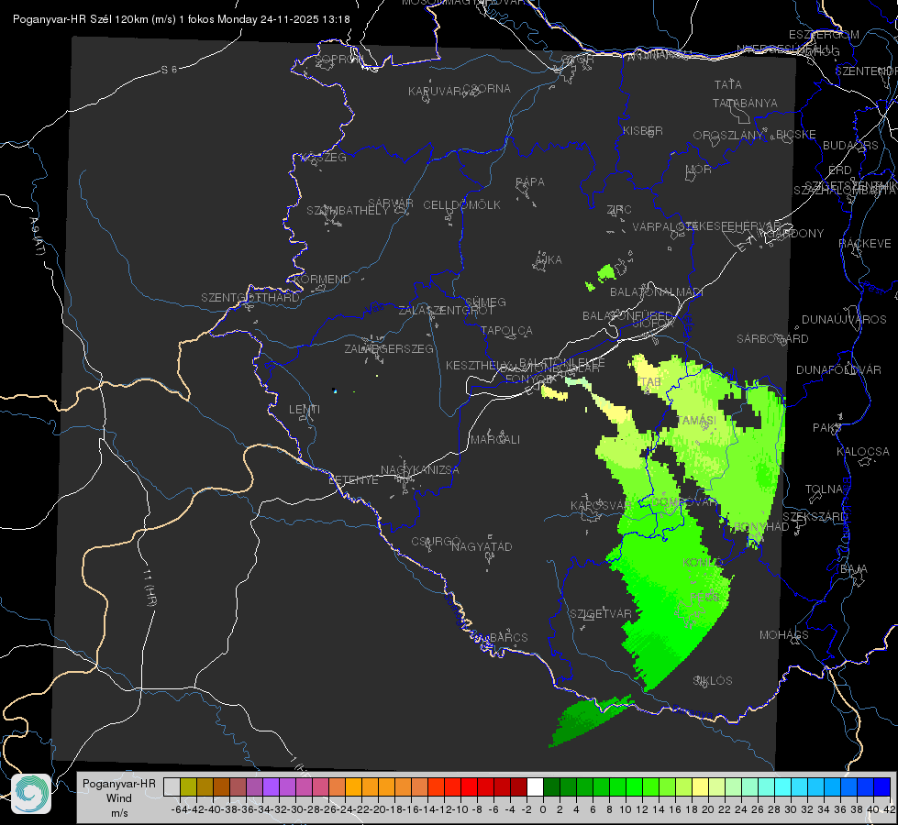Click the MARCALI town label
The height and width of the screenshot is (825, 898).
point(495,440)
